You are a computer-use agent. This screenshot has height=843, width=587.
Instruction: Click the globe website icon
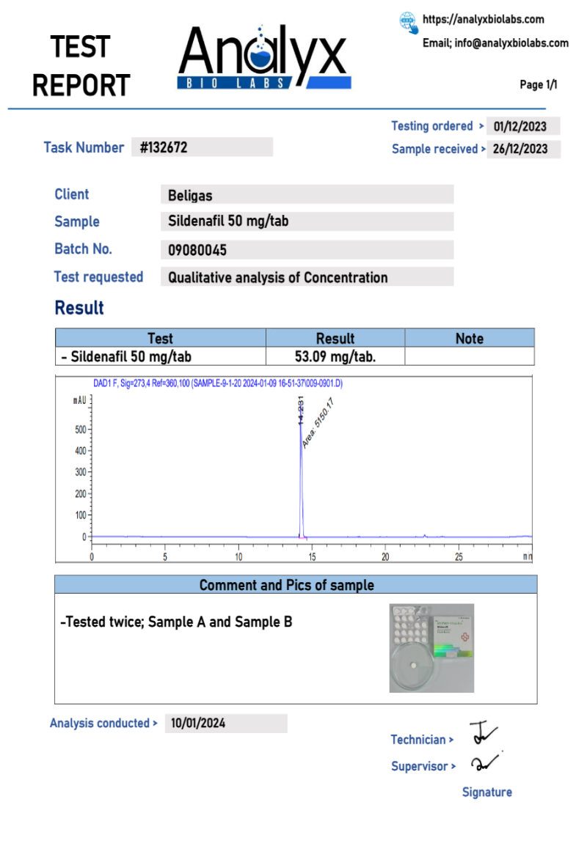point(409,22)
